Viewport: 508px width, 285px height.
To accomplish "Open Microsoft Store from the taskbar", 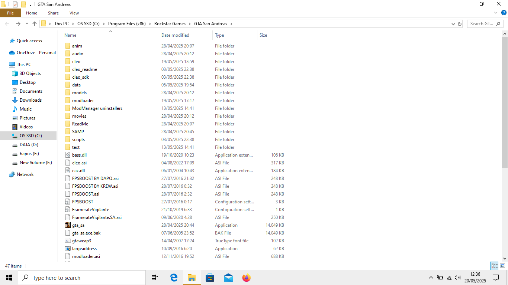I will 210,278.
